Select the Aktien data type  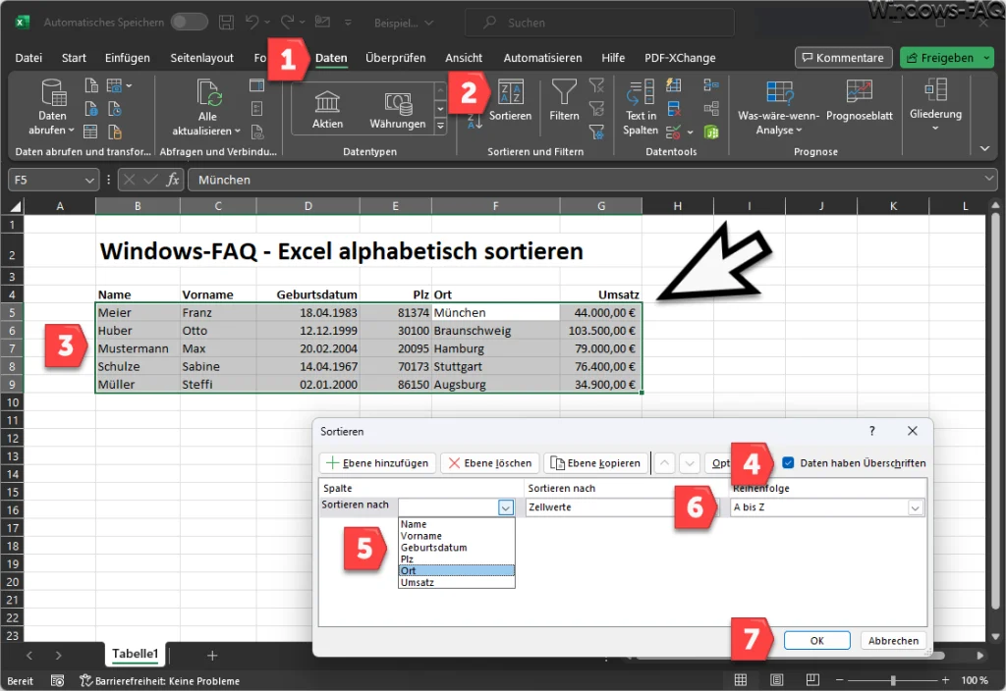(327, 109)
